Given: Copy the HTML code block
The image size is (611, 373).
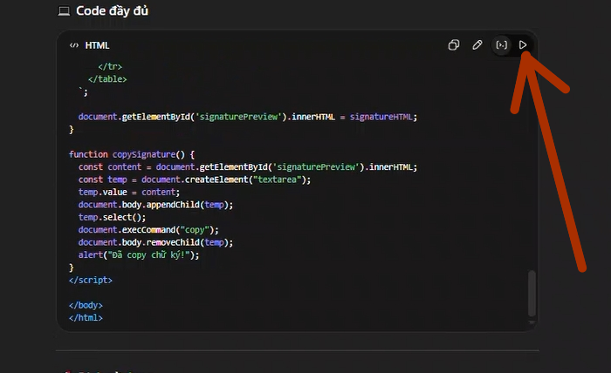Looking at the screenshot, I should click(454, 45).
